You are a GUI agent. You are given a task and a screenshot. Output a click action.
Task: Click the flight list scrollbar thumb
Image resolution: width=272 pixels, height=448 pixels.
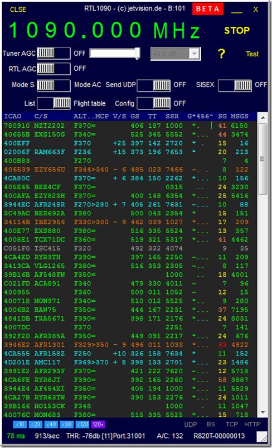(263, 159)
